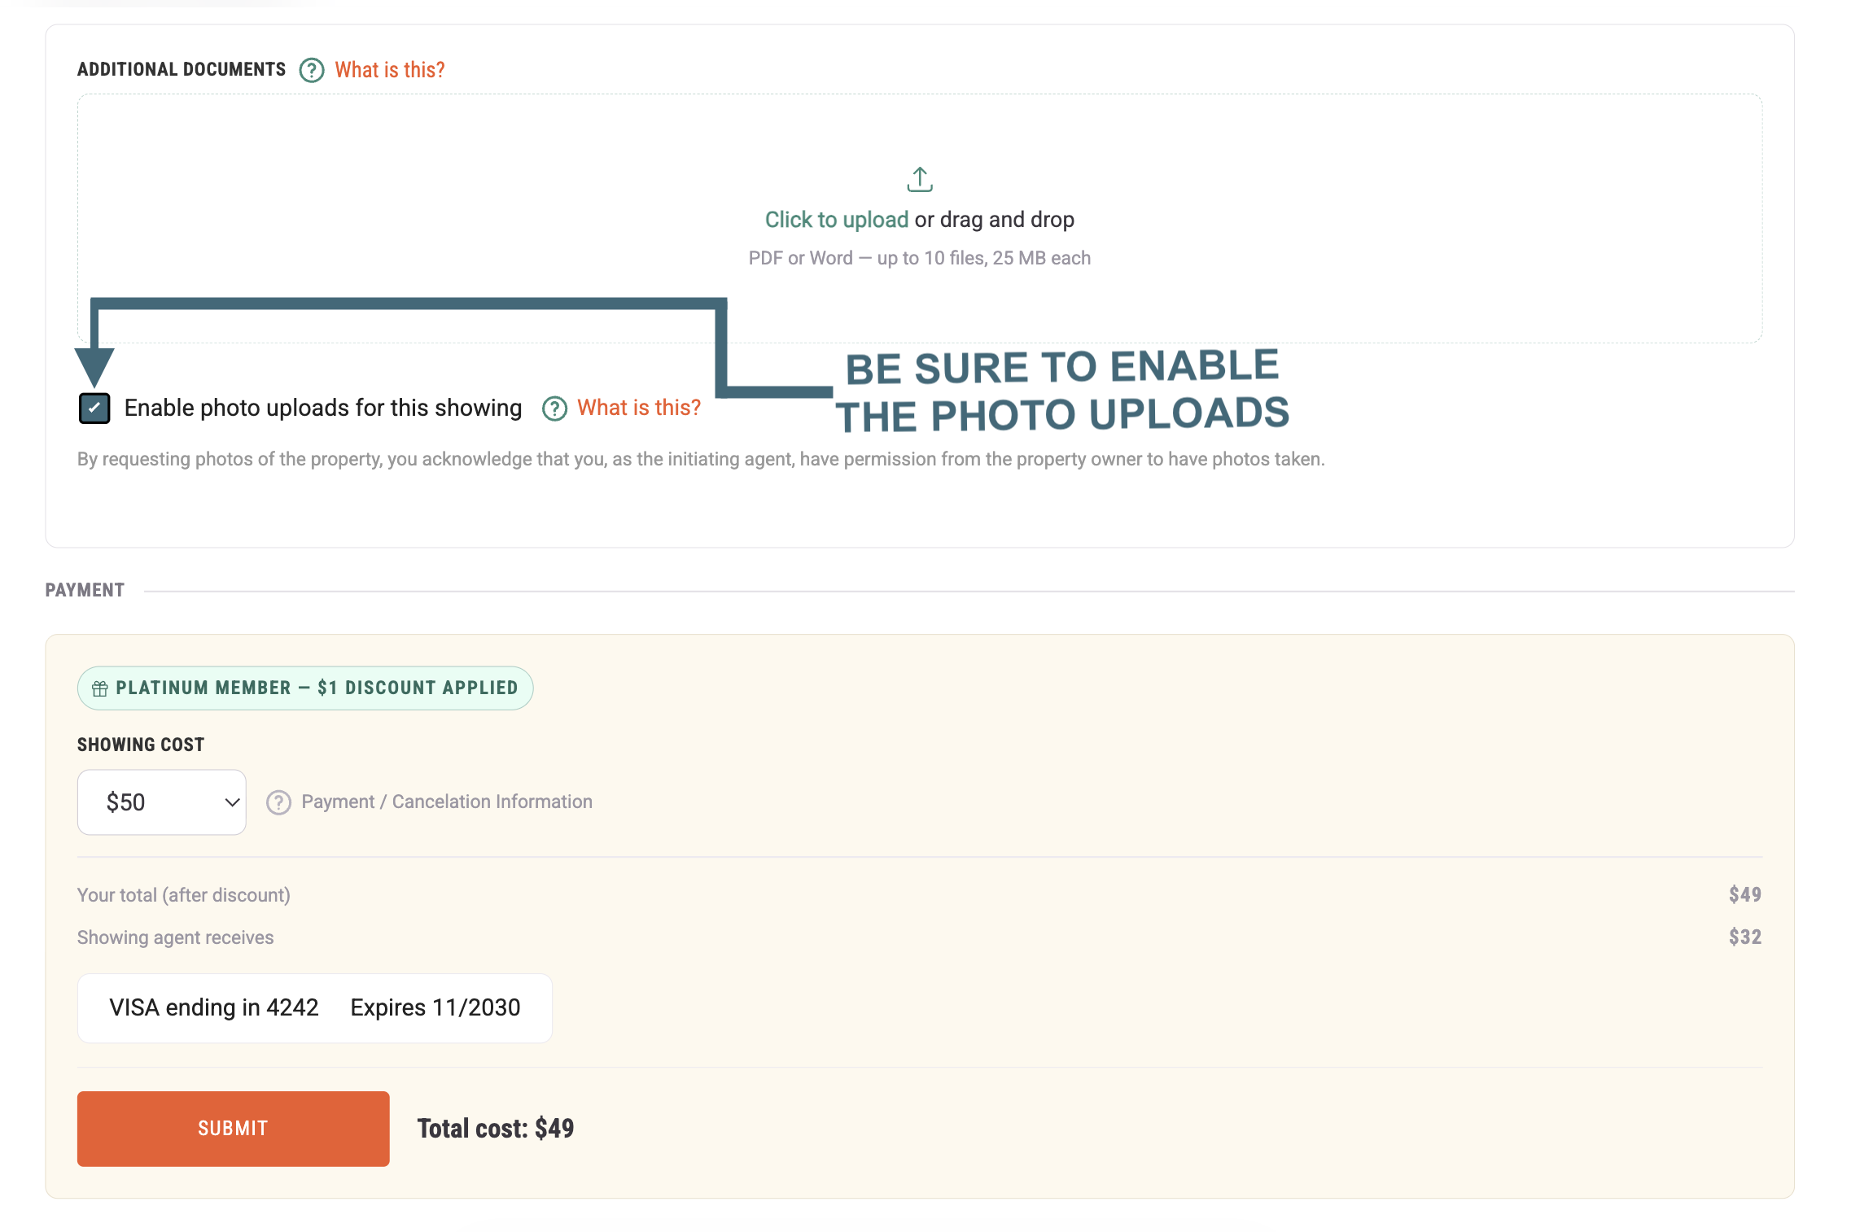Click the card expiry 'Expires 11/2030'
Viewport: 1851px width, 1232px height.
tap(435, 1007)
